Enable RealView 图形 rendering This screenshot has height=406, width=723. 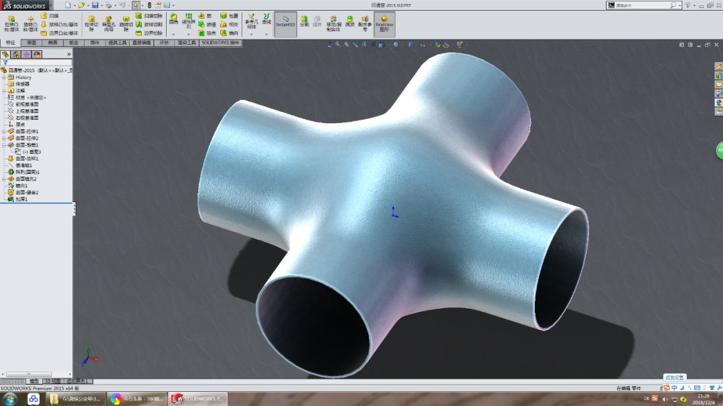(x=384, y=22)
